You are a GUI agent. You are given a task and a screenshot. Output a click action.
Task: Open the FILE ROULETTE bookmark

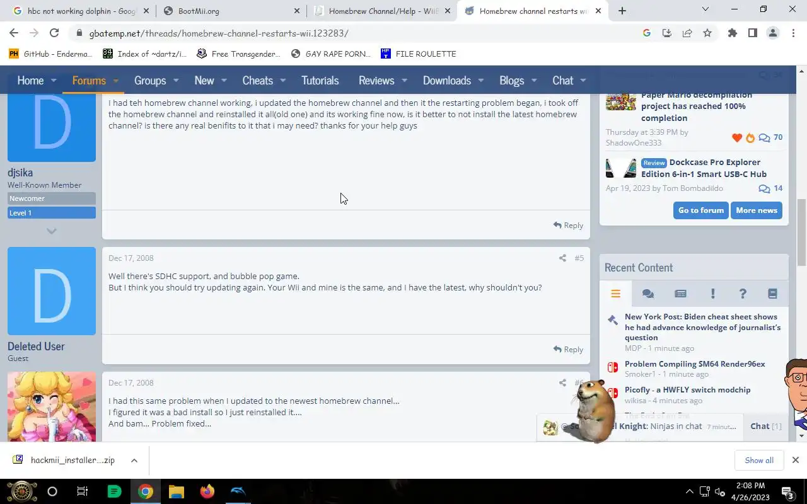[419, 54]
